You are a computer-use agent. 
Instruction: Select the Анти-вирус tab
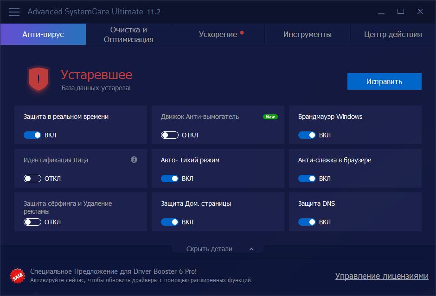tap(43, 34)
